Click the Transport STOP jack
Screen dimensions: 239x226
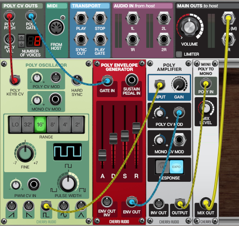coord(100,18)
